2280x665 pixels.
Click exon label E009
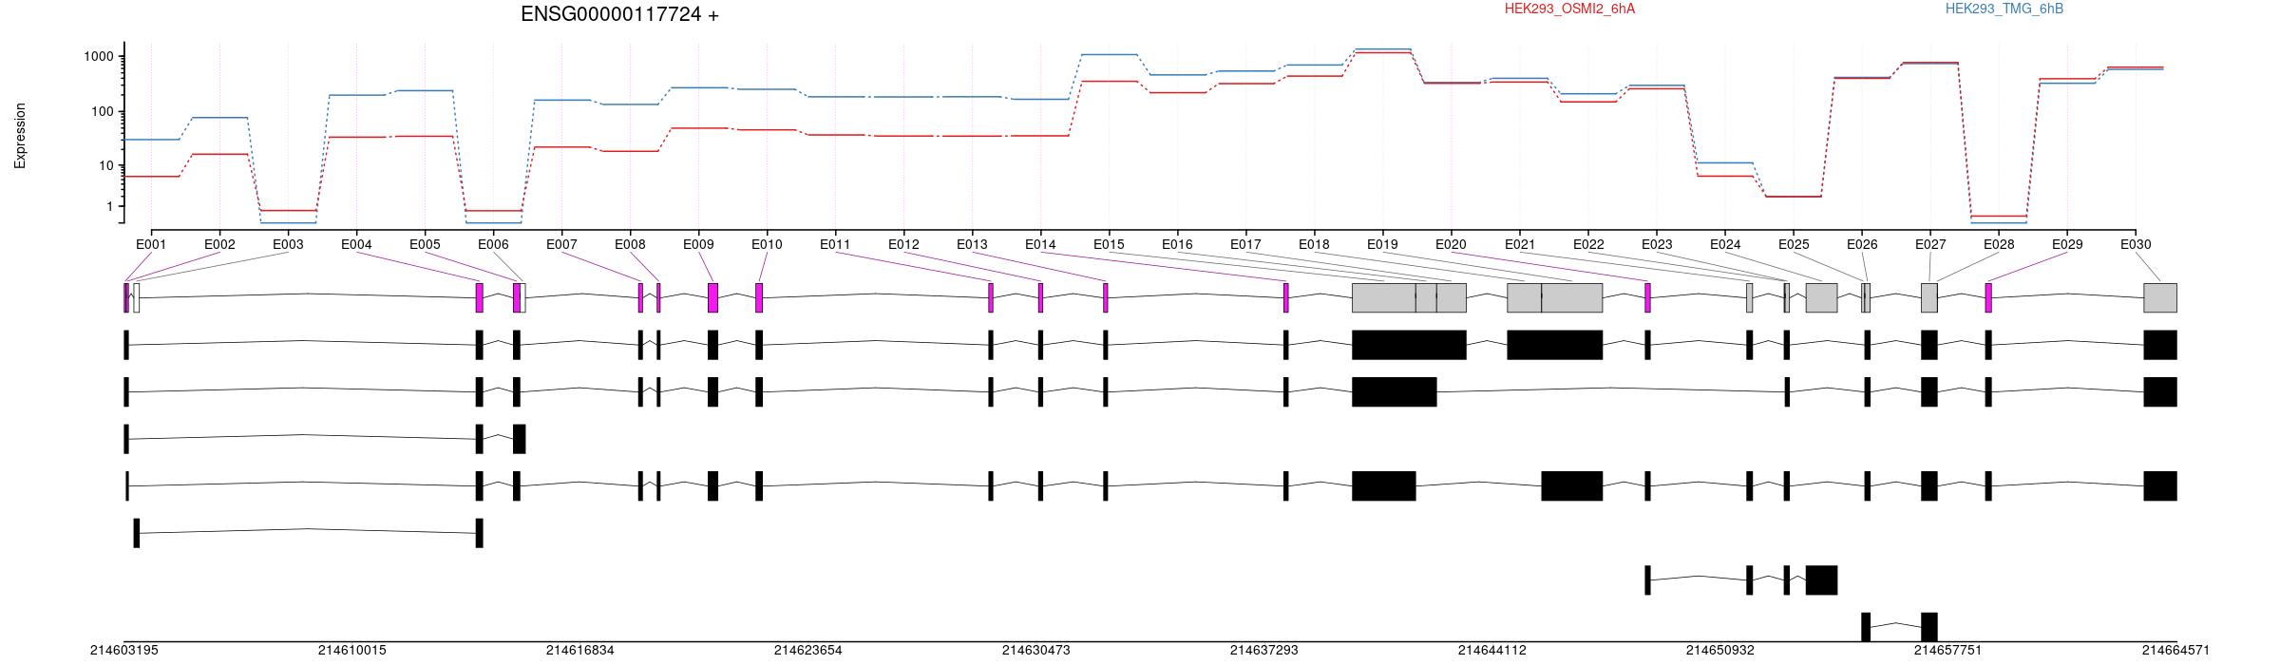(698, 244)
